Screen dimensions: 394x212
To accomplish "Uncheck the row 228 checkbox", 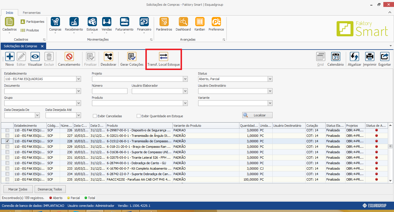I will pos(7,141).
